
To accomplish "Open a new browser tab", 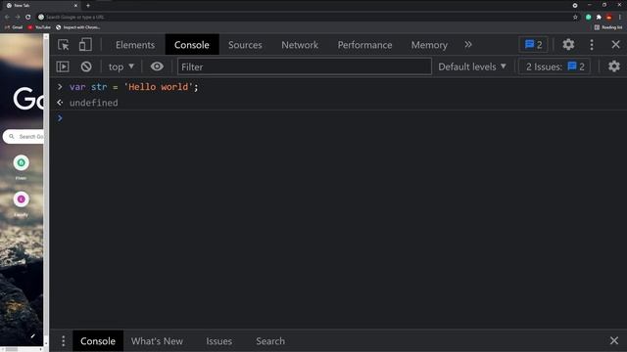I will 88,5.
